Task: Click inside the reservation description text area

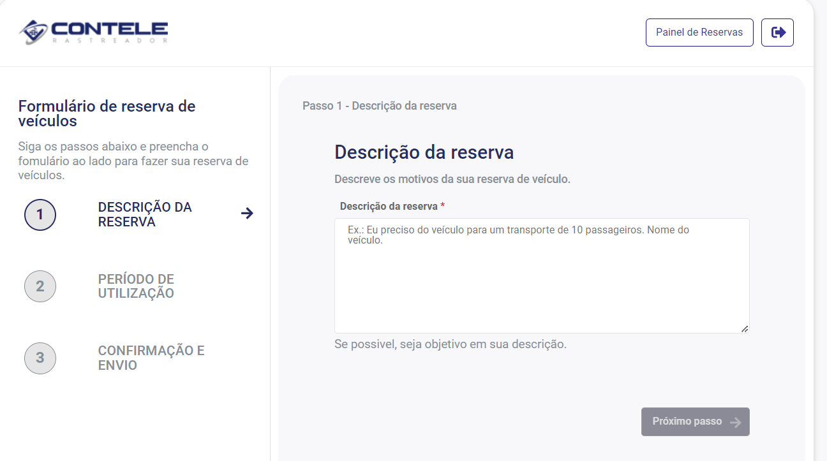Action: tap(541, 274)
